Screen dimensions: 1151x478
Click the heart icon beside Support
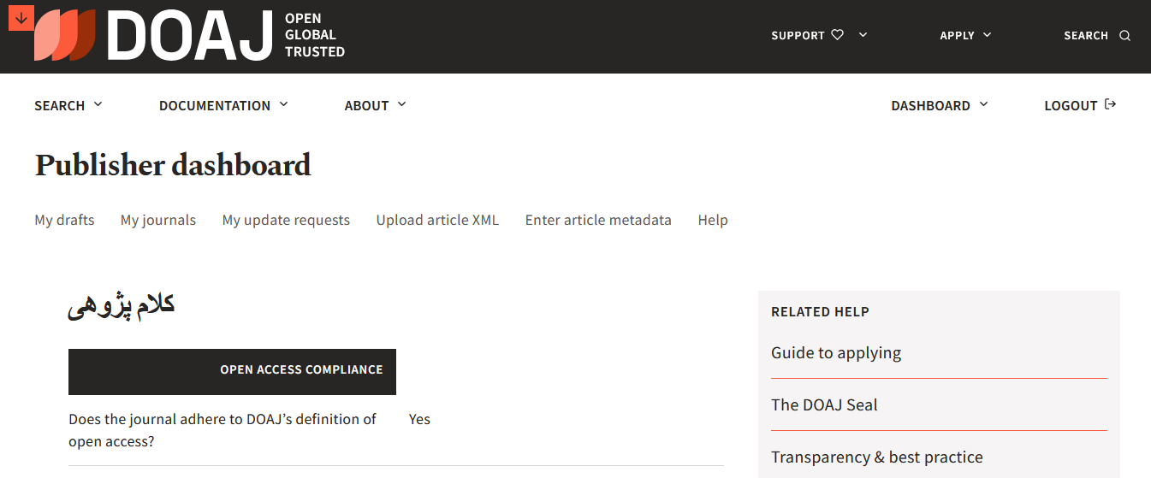(838, 35)
